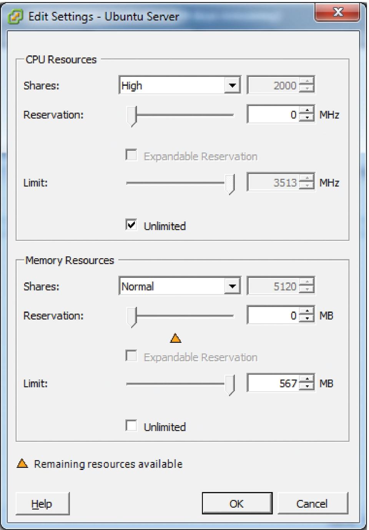The image size is (369, 530).
Task: Click the Memory Limit slider handle
Action: coord(230,384)
